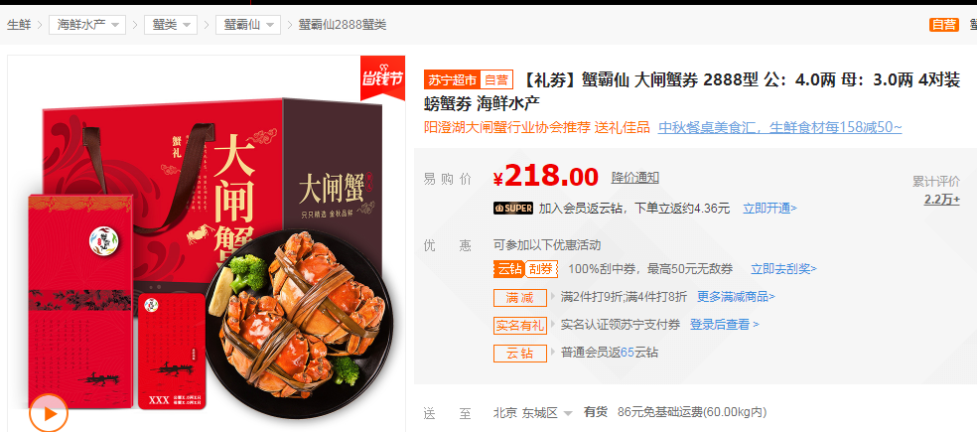
Task: Expand the 海鲜水产 breadcrumb dropdown
Action: pyautogui.click(x=87, y=25)
